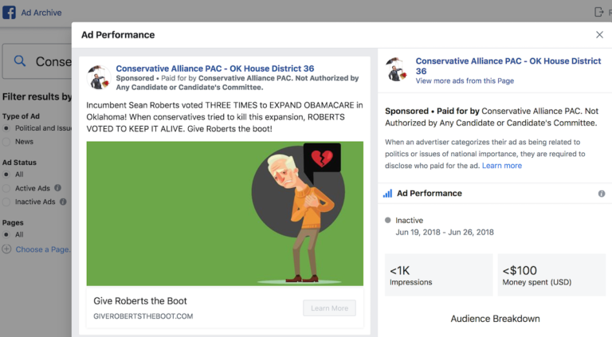Click the <1K Impressions box

click(439, 275)
